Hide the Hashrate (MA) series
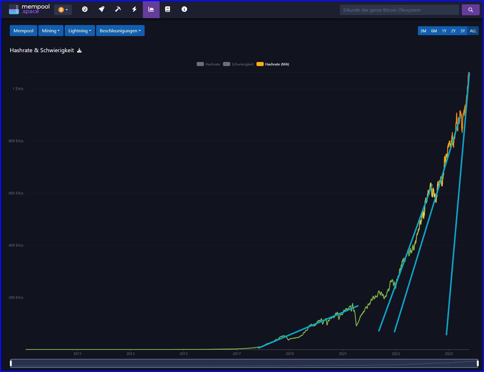484x372 pixels. click(x=273, y=64)
